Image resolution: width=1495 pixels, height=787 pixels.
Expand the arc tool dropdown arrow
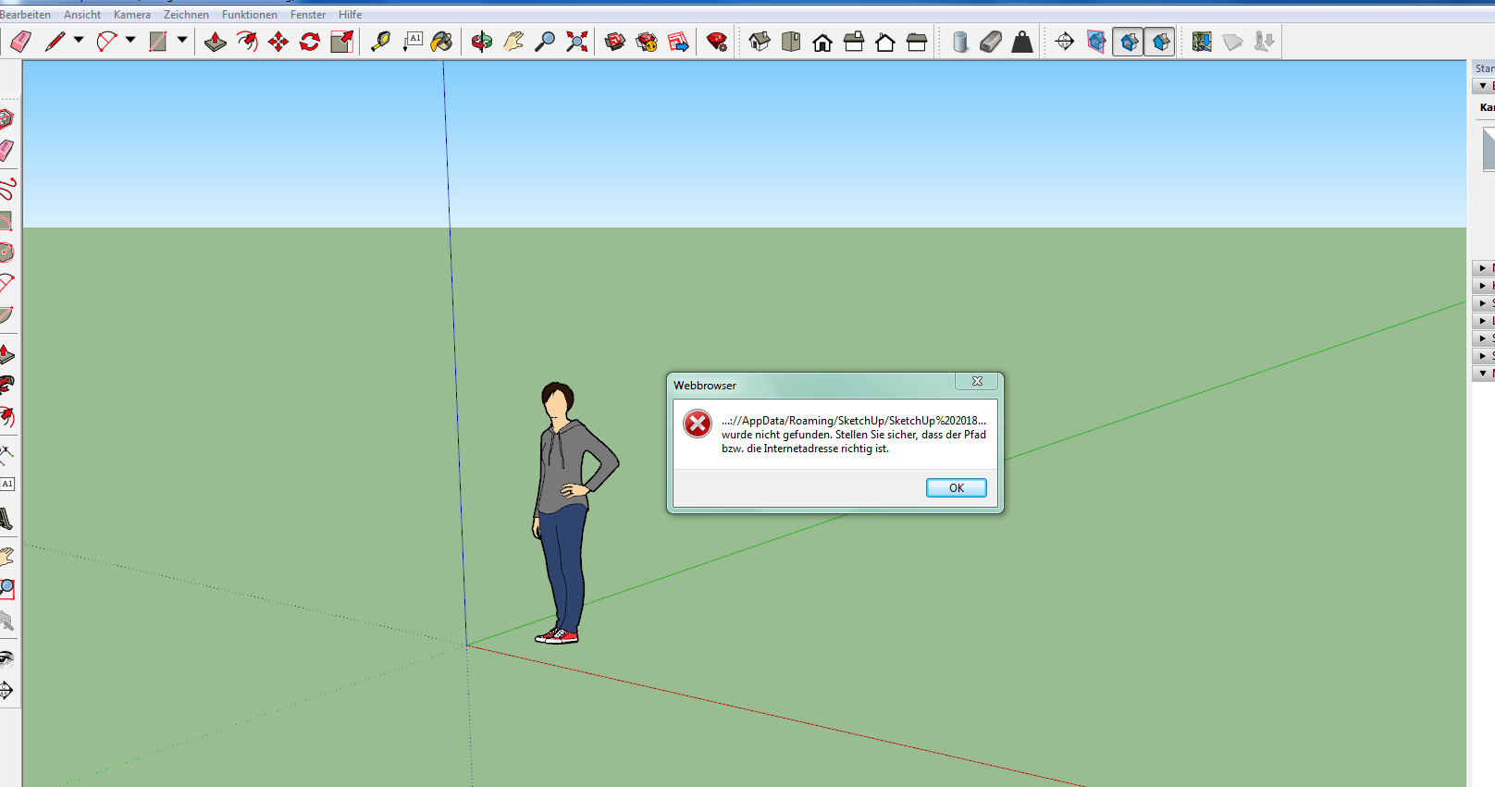[130, 40]
